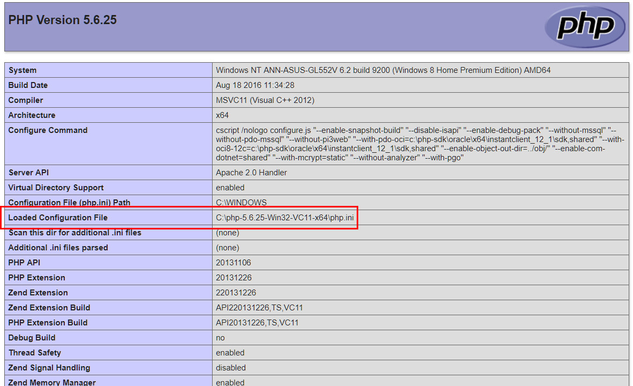
Task: Select the disabled value for Zend Signal Handling
Action: click(x=231, y=367)
